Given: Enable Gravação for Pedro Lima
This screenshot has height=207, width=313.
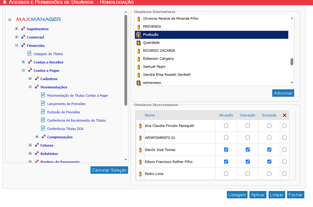Looking at the screenshot, I should 248,174.
